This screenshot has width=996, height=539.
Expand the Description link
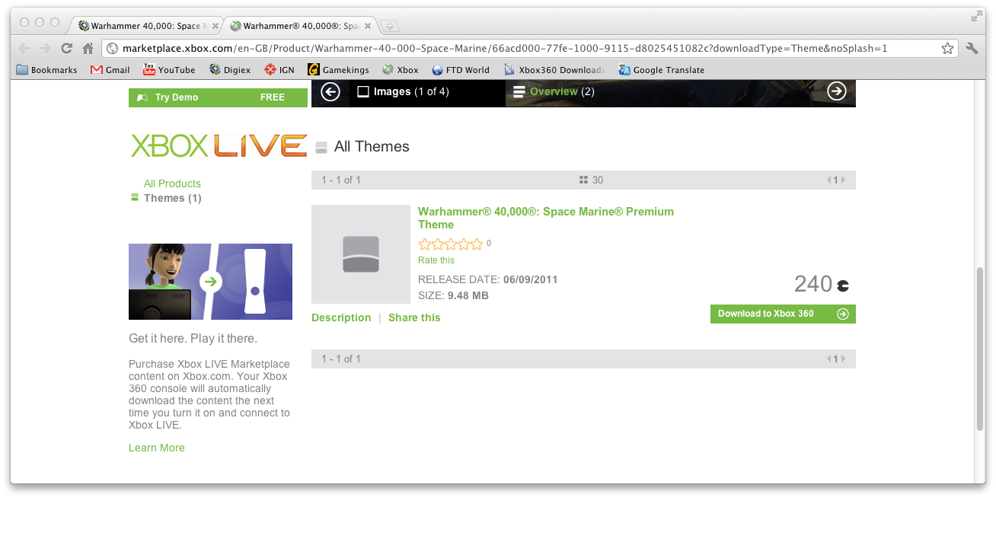point(341,317)
